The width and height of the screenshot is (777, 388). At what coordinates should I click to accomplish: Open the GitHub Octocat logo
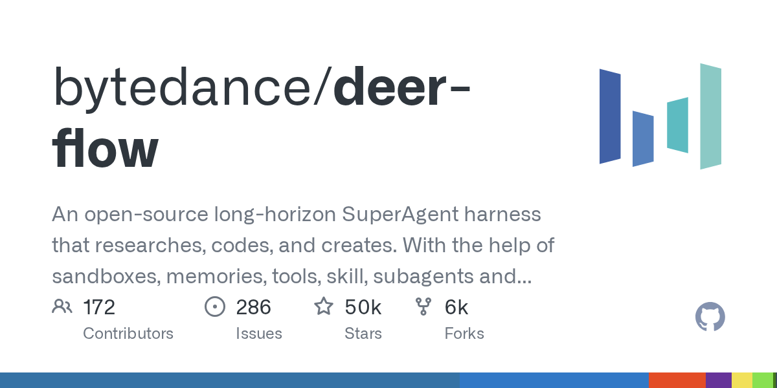(x=710, y=318)
